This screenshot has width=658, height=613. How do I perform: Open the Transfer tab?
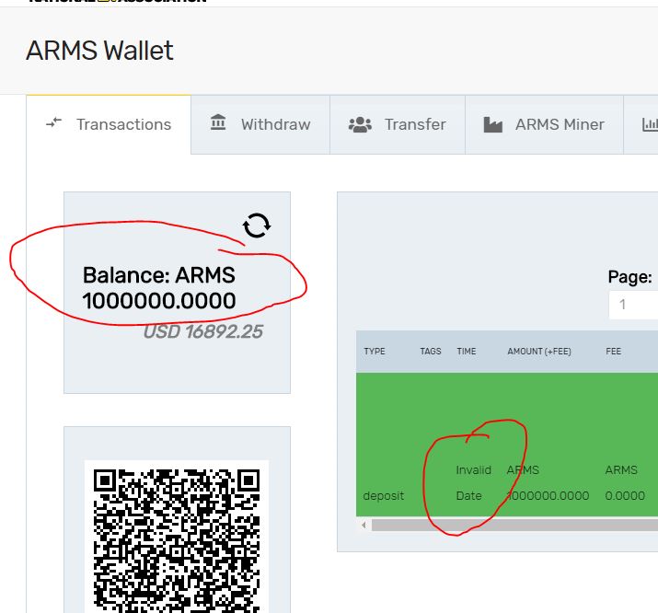tap(398, 124)
